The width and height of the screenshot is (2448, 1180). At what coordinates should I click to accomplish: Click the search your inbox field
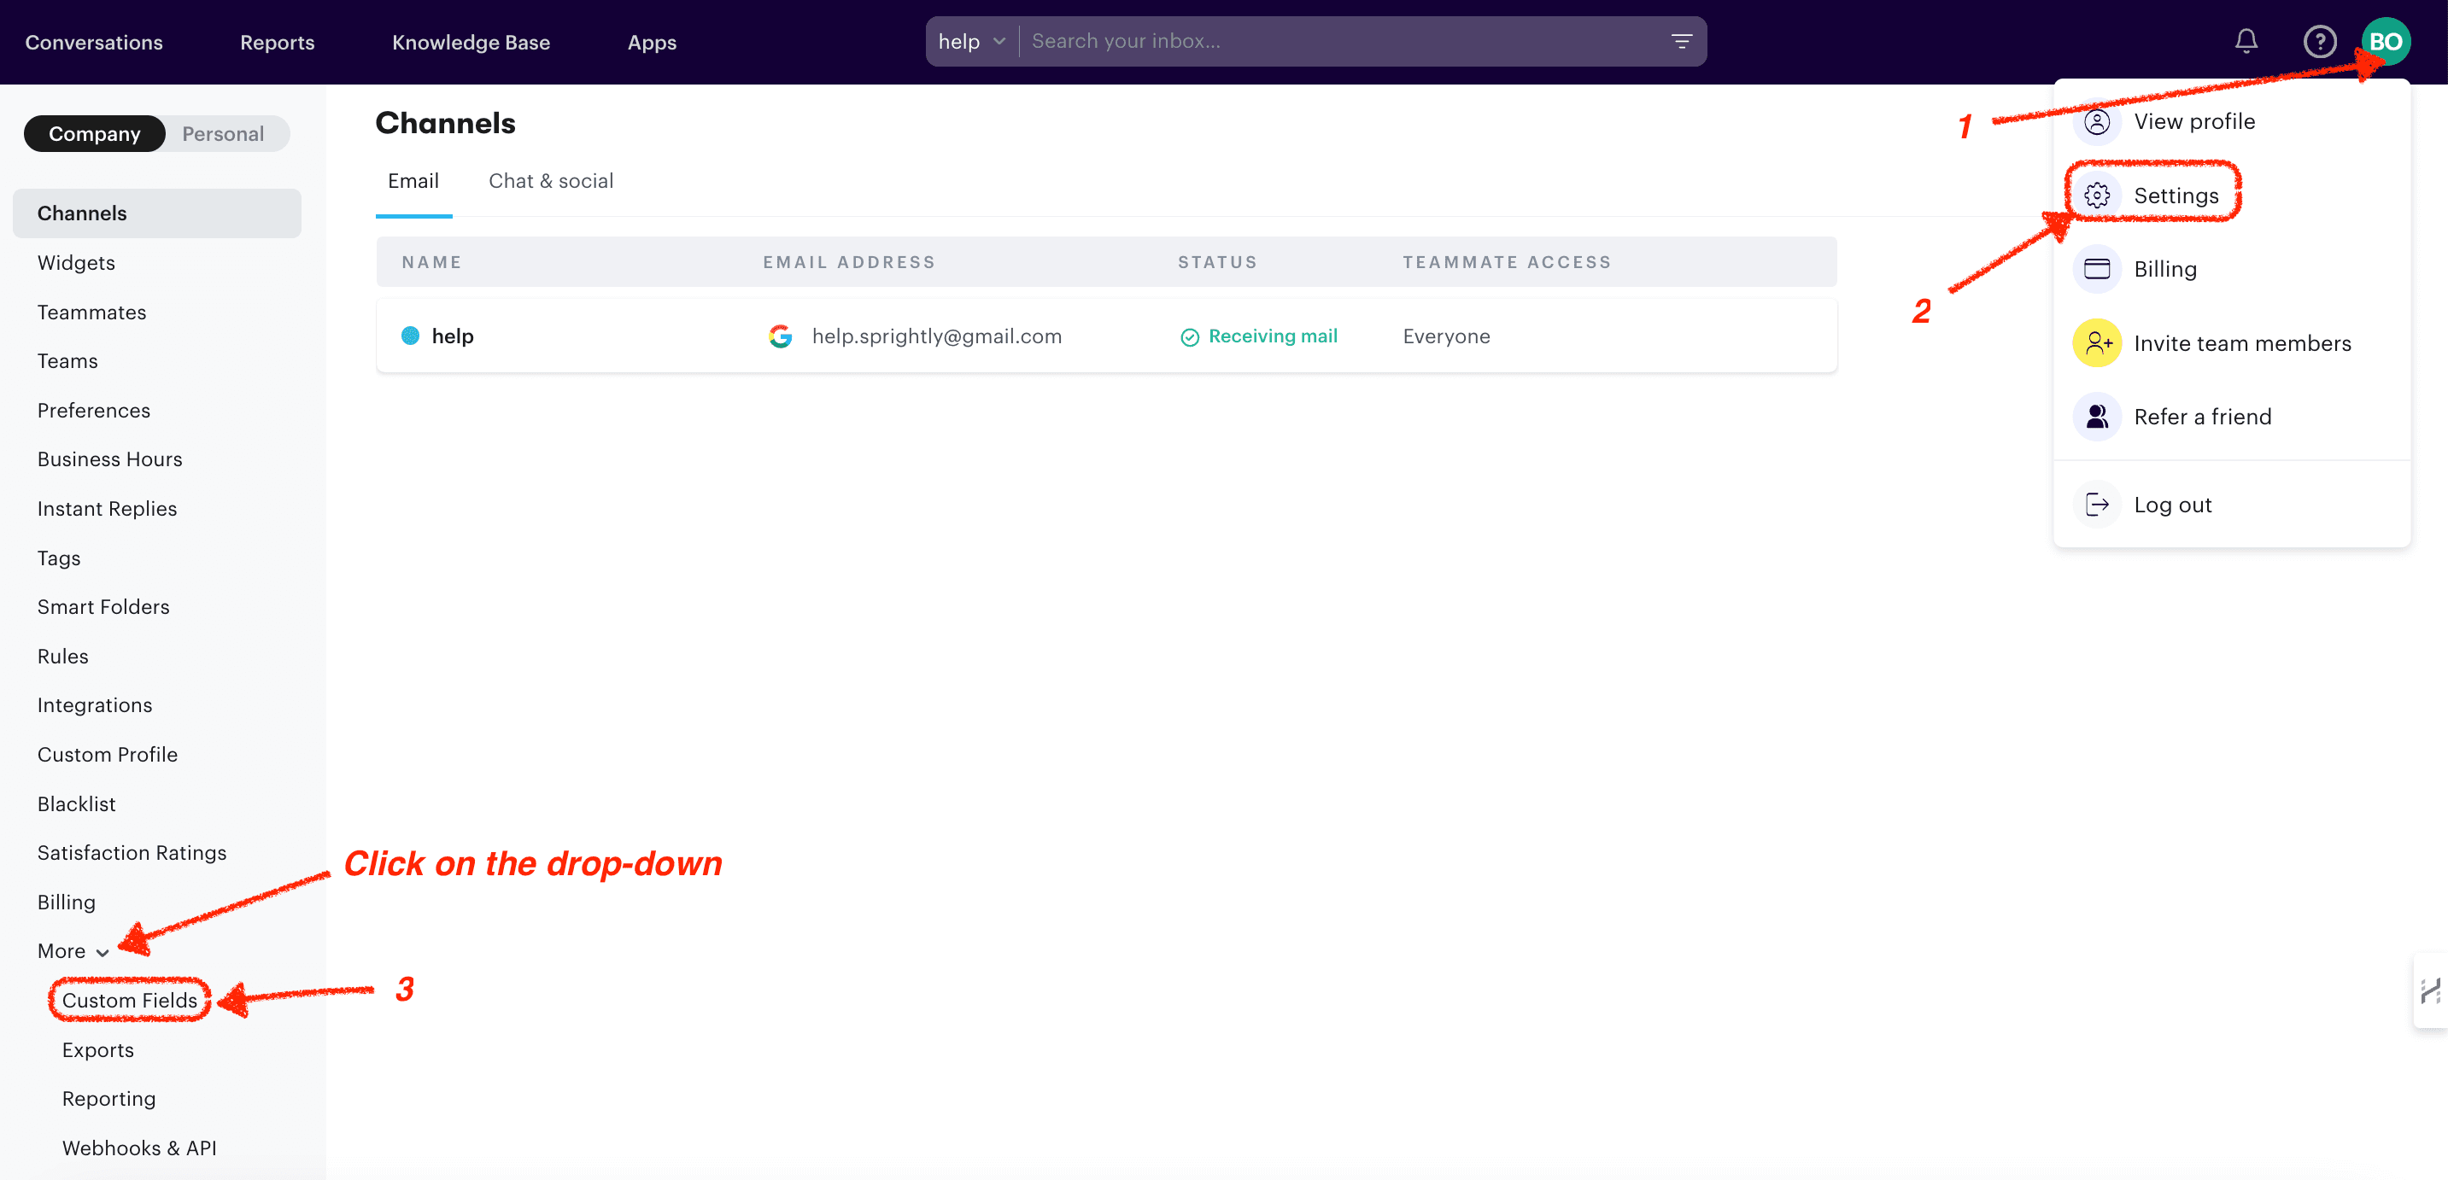coord(1235,41)
